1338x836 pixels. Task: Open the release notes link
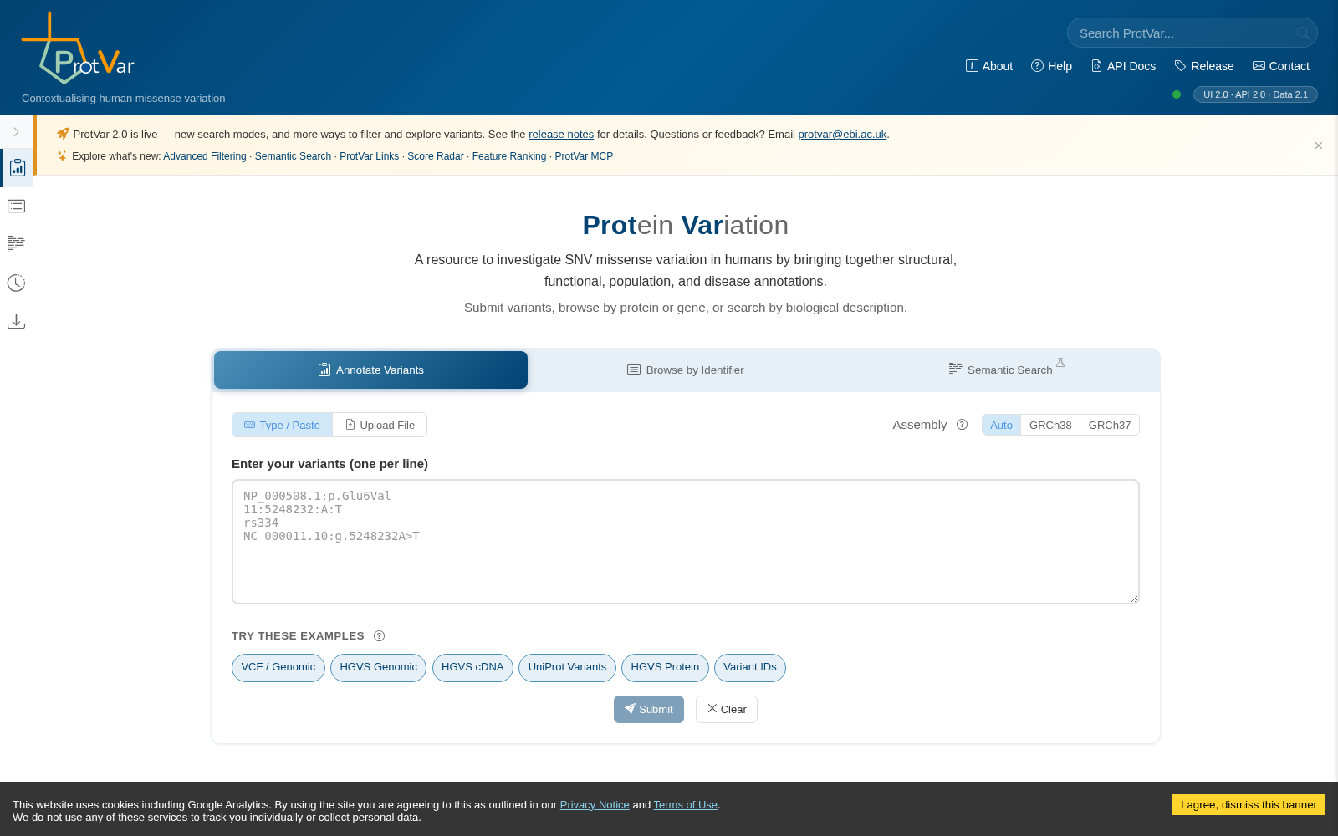561,135
